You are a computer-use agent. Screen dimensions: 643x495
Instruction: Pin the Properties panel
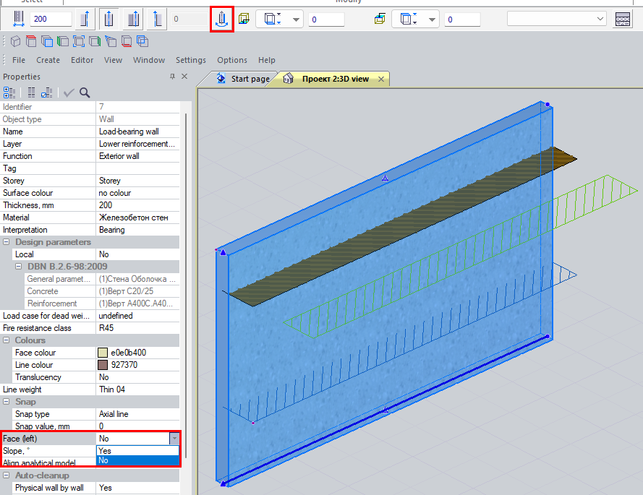point(172,77)
